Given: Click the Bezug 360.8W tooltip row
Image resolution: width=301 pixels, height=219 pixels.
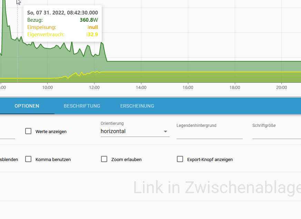Looking at the screenshot, I should click(x=62, y=20).
